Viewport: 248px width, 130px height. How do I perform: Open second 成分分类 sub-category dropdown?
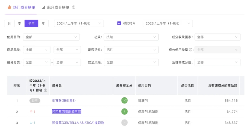pyautogui.click(x=67, y=62)
